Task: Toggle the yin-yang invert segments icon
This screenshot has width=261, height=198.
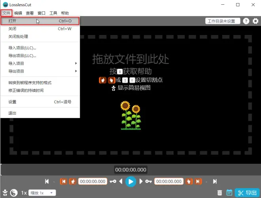Action: pyautogui.click(x=14, y=193)
